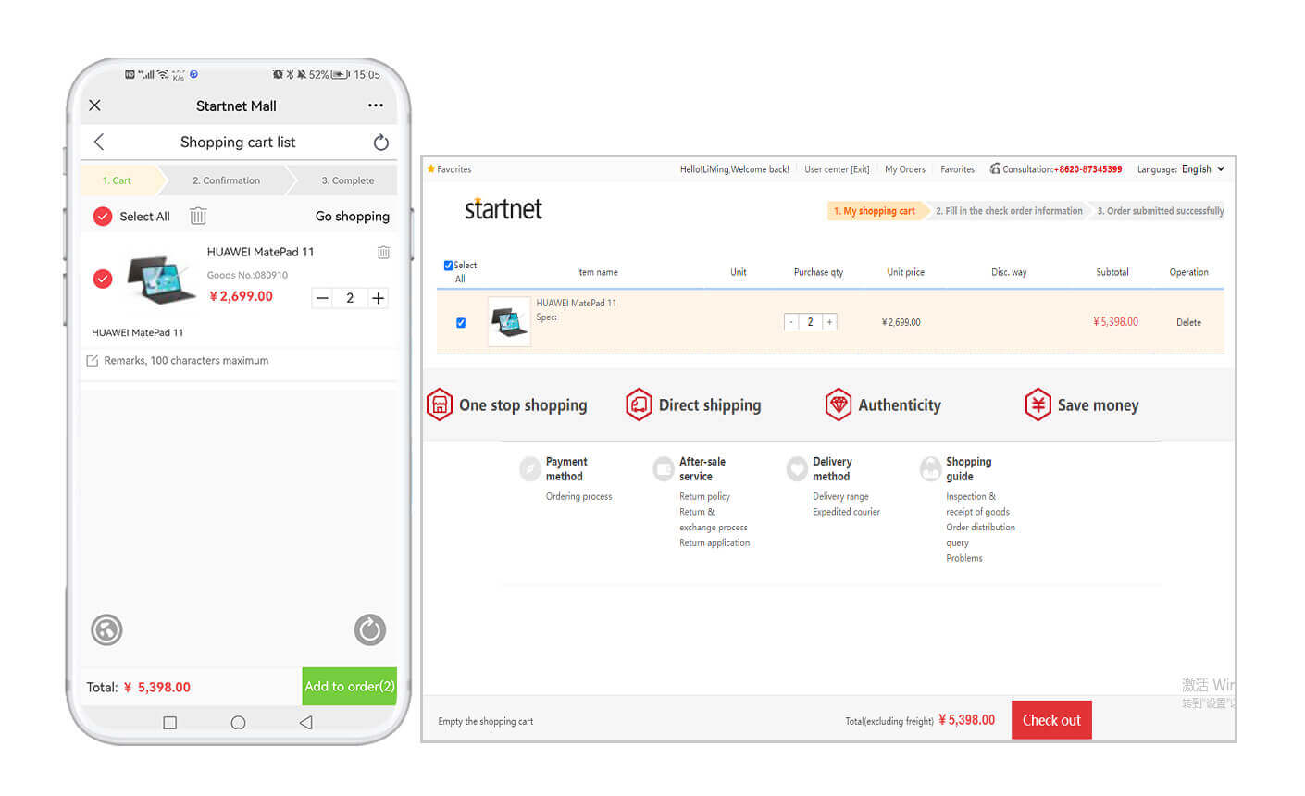The height and width of the screenshot is (796, 1305).
Task: Decrease desktop purchase qty with minus
Action: [x=791, y=322]
